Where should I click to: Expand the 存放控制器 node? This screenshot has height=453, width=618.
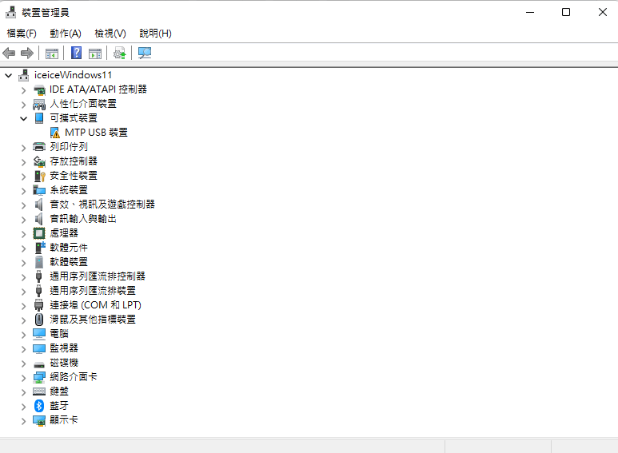click(x=24, y=162)
